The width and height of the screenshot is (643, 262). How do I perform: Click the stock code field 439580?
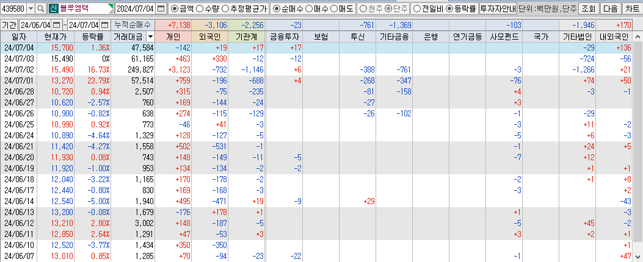[x=13, y=8]
